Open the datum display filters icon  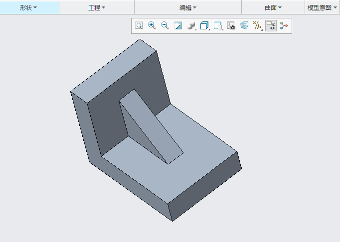[257, 26]
